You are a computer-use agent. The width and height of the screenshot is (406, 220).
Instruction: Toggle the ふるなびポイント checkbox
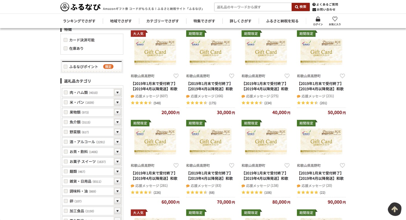point(65,67)
